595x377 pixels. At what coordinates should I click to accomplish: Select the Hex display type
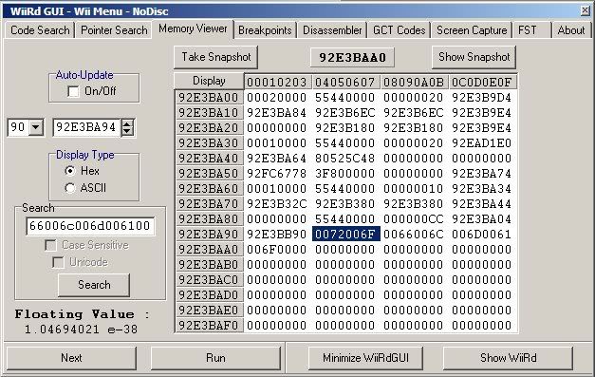(x=70, y=171)
